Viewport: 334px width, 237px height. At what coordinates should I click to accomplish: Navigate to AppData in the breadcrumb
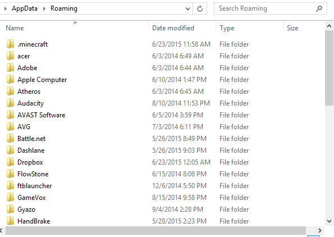coord(25,8)
